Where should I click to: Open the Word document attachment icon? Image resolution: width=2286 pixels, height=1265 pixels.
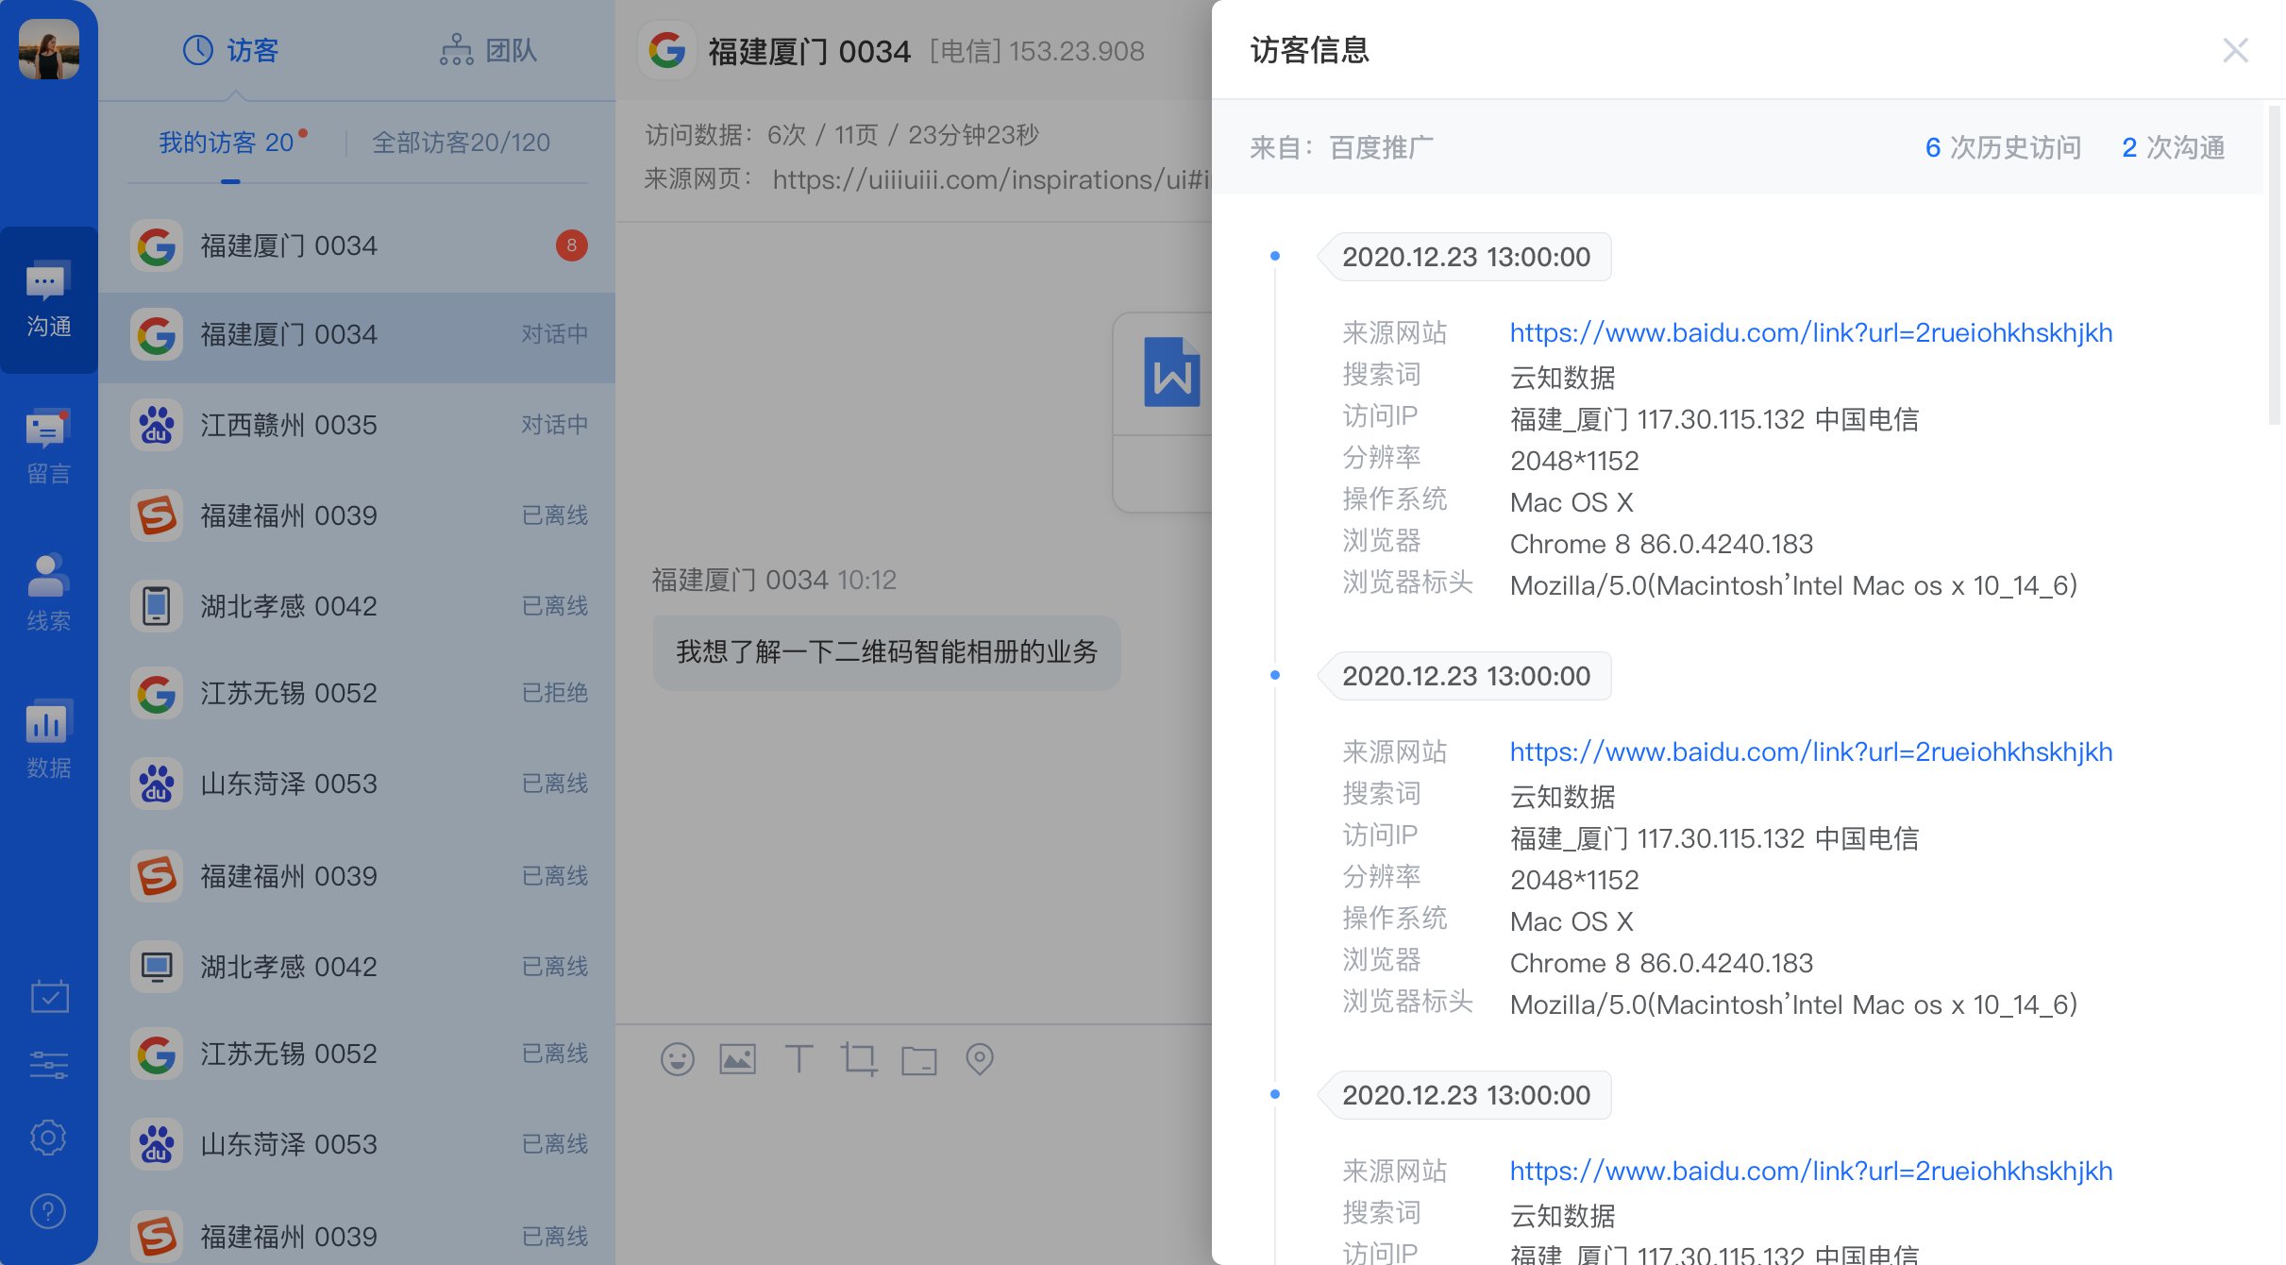1171,372
